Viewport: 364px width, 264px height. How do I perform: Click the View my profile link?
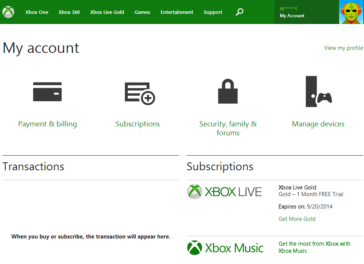point(344,48)
